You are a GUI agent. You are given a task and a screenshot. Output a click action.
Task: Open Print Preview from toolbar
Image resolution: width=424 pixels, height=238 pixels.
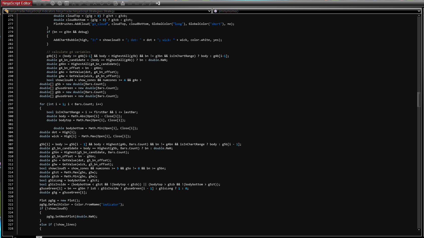60,3
